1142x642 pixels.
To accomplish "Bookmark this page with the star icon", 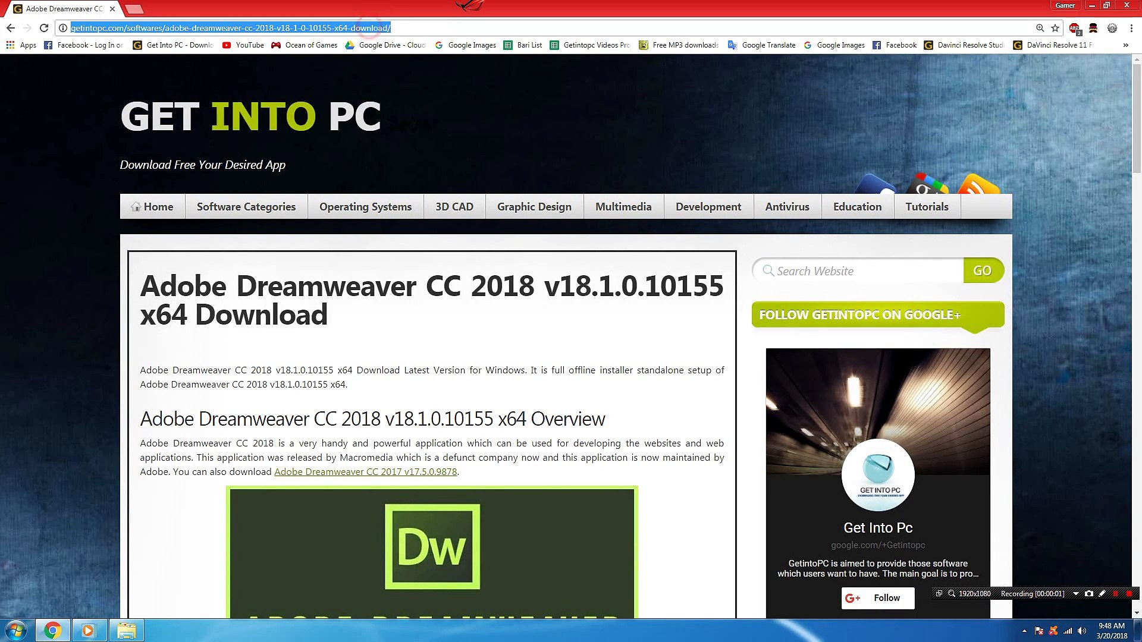I will 1055,28.
